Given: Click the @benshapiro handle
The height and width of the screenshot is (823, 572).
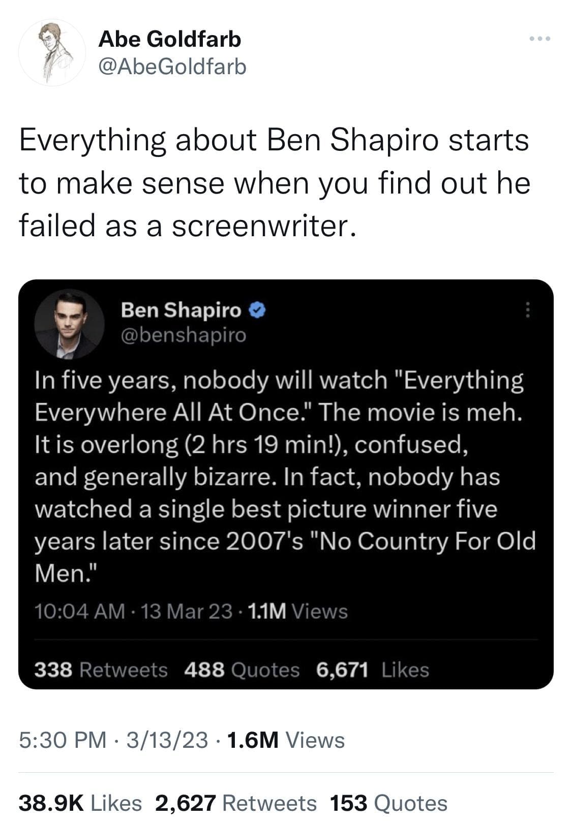Looking at the screenshot, I should coord(183,335).
